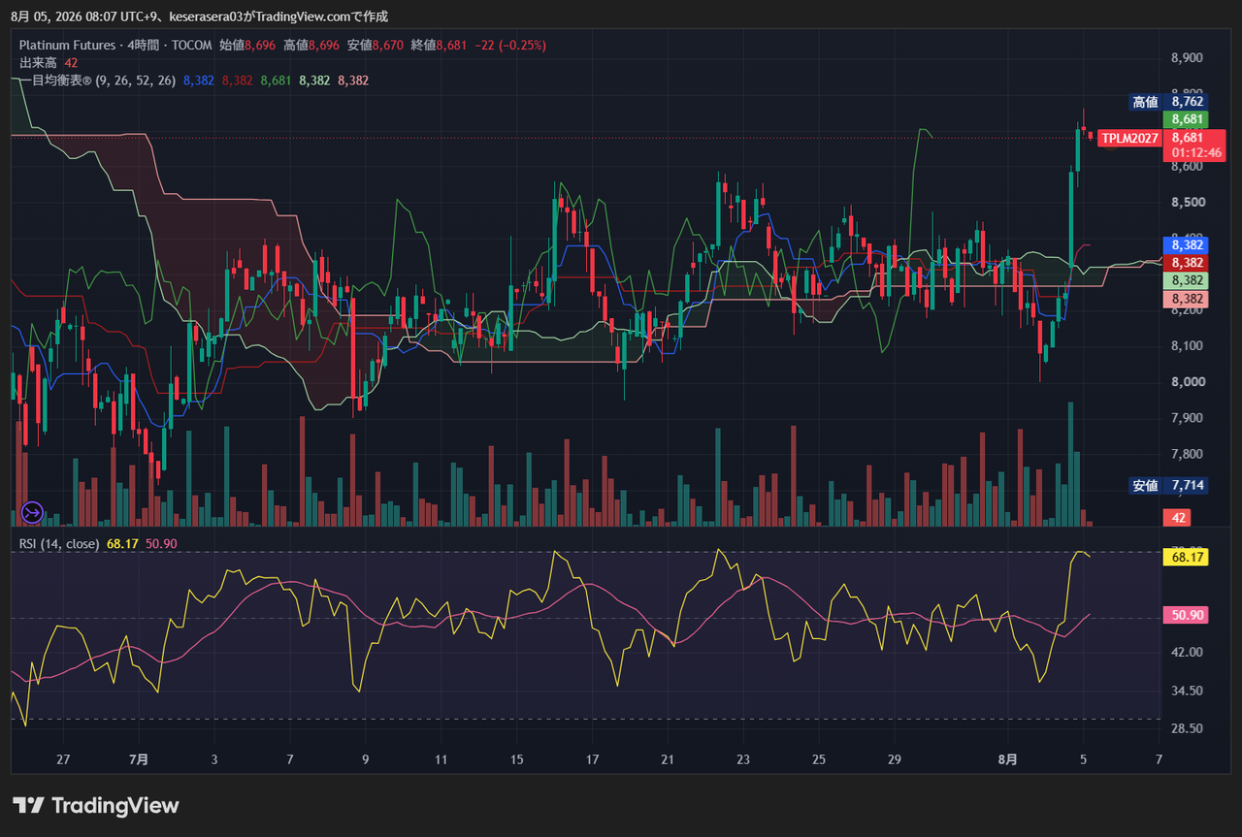
Task: Click the 27 date on time axis
Action: click(64, 759)
